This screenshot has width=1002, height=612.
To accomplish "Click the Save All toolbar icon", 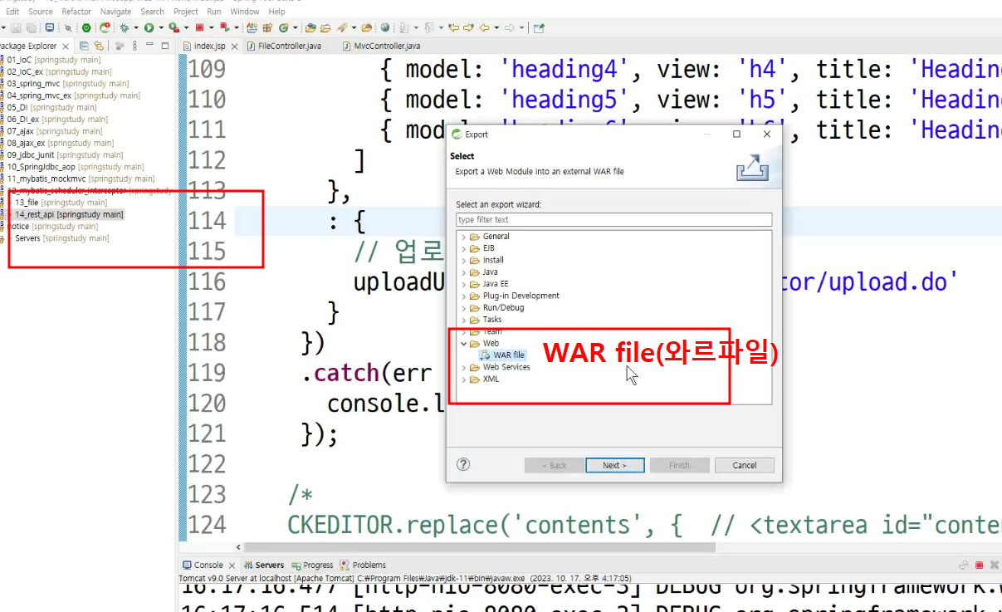I will click(31, 27).
